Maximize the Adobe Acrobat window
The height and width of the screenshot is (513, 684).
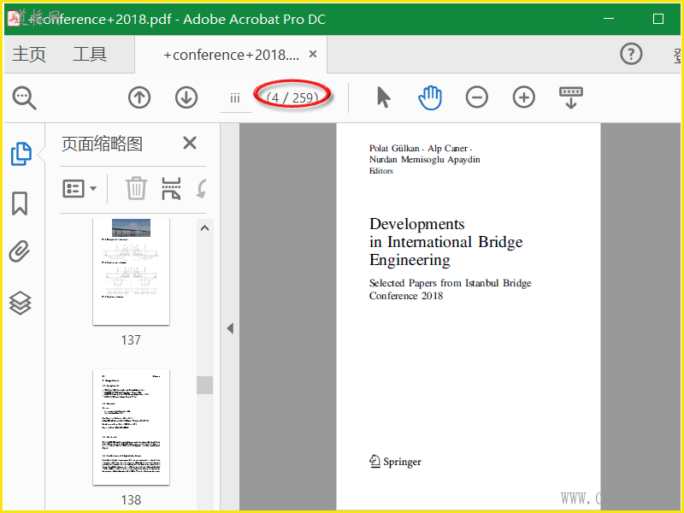coord(658,19)
